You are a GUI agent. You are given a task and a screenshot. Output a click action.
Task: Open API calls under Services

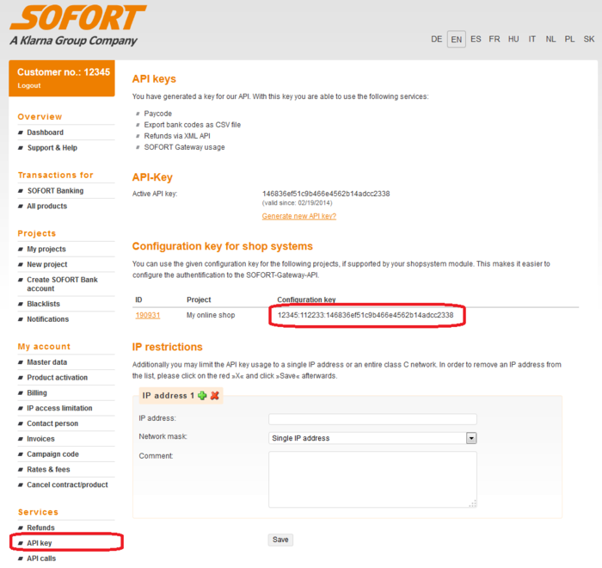tap(41, 559)
